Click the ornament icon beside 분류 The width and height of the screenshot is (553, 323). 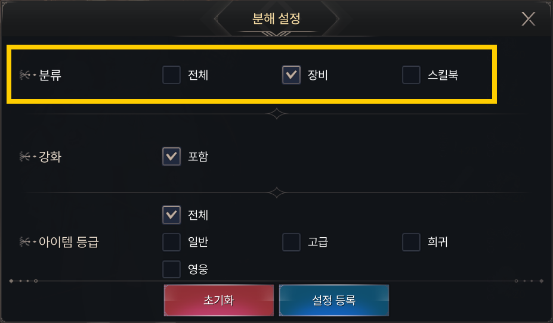[27, 75]
